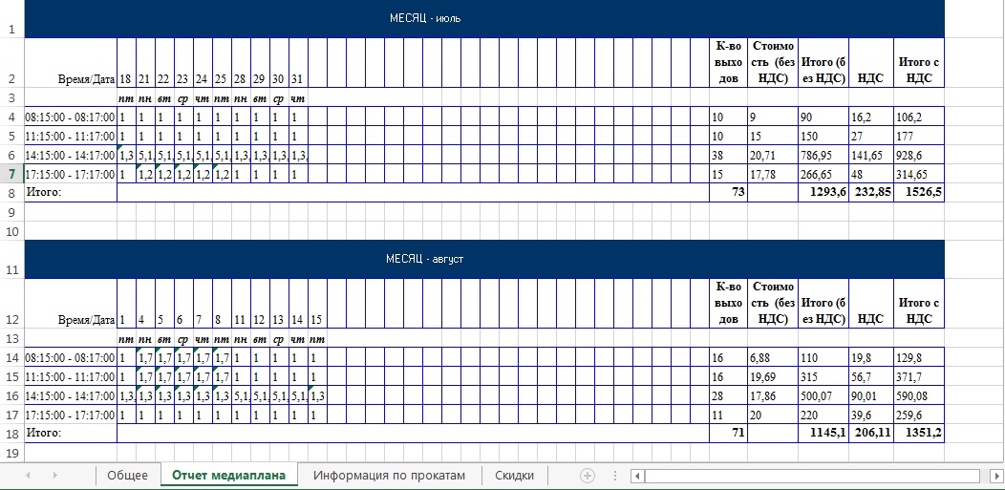Select row header 7

11,174
